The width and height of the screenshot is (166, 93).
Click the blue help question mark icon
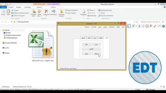click(x=164, y=7)
